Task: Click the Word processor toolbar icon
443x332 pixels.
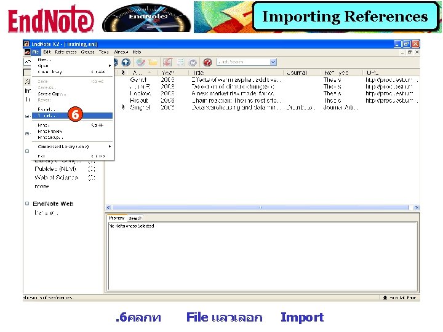Action: point(193,62)
